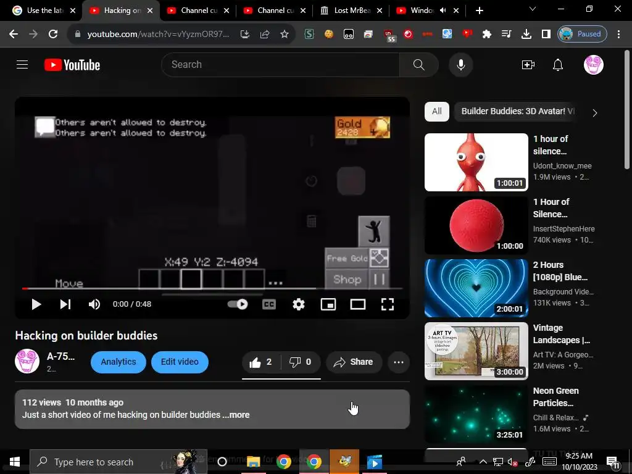This screenshot has height=474, width=632.
Task: Open a new browser tab
Action: (x=479, y=10)
